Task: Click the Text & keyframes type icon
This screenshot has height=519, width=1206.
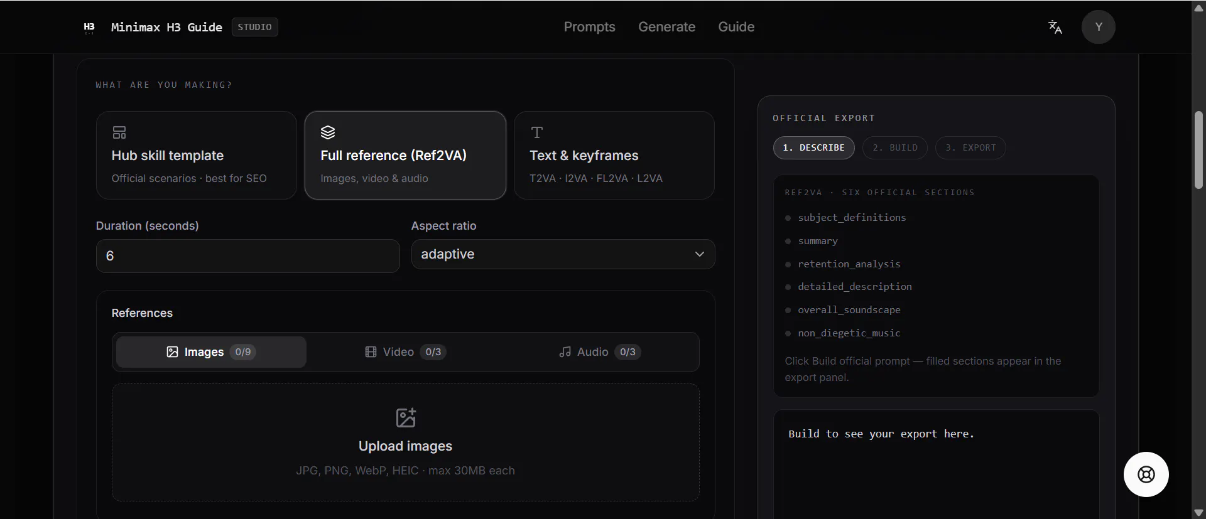Action: tap(537, 132)
